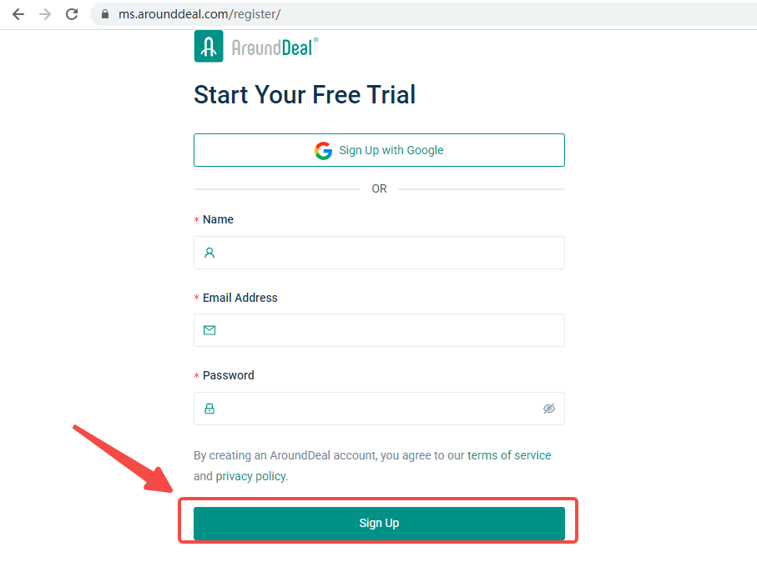Image resolution: width=757 pixels, height=562 pixels.
Task: Click the AroundDeal logo
Action: point(255,47)
